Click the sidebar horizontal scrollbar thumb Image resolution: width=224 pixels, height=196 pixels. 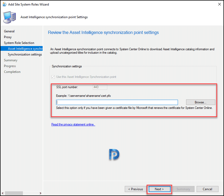[14, 193]
